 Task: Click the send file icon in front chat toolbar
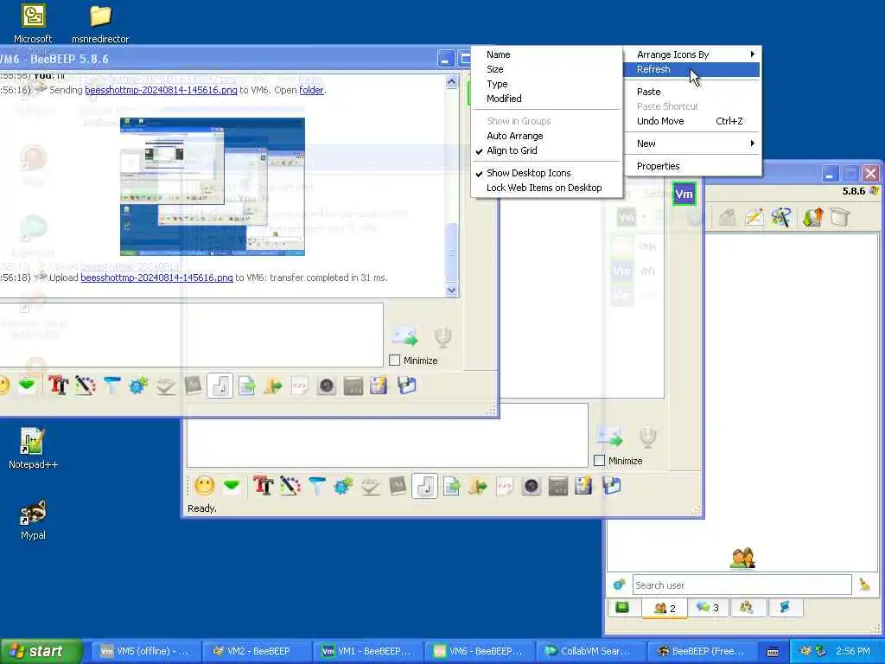[x=451, y=486]
